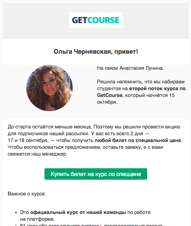This screenshot has width=191, height=226.
Task: Click the text 'Решила напомнить, что мы набираем'
Action: [141, 82]
